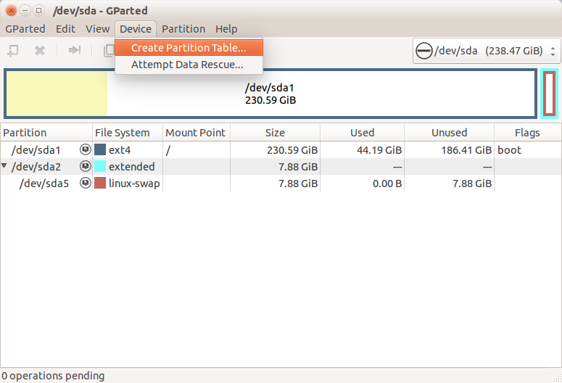This screenshot has height=383, width=562.
Task: Sort by the Mount Point column header
Action: (197, 133)
